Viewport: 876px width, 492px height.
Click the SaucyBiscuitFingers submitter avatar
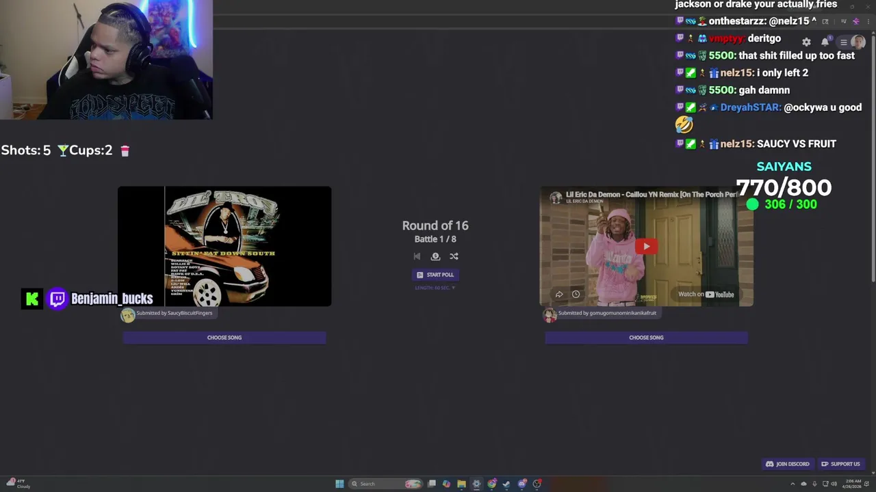coord(128,314)
